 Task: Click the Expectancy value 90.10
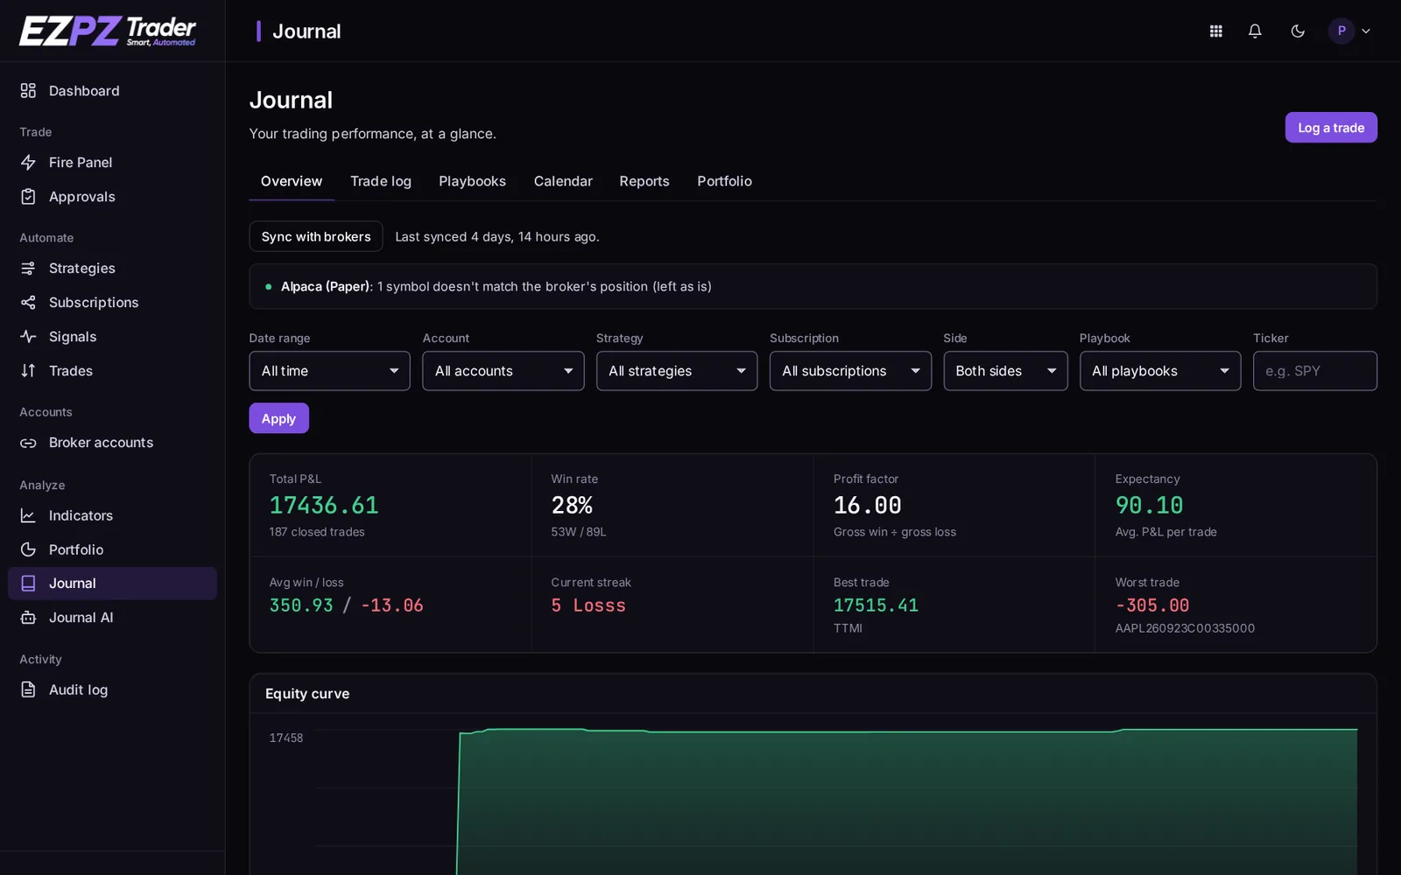pos(1149,505)
